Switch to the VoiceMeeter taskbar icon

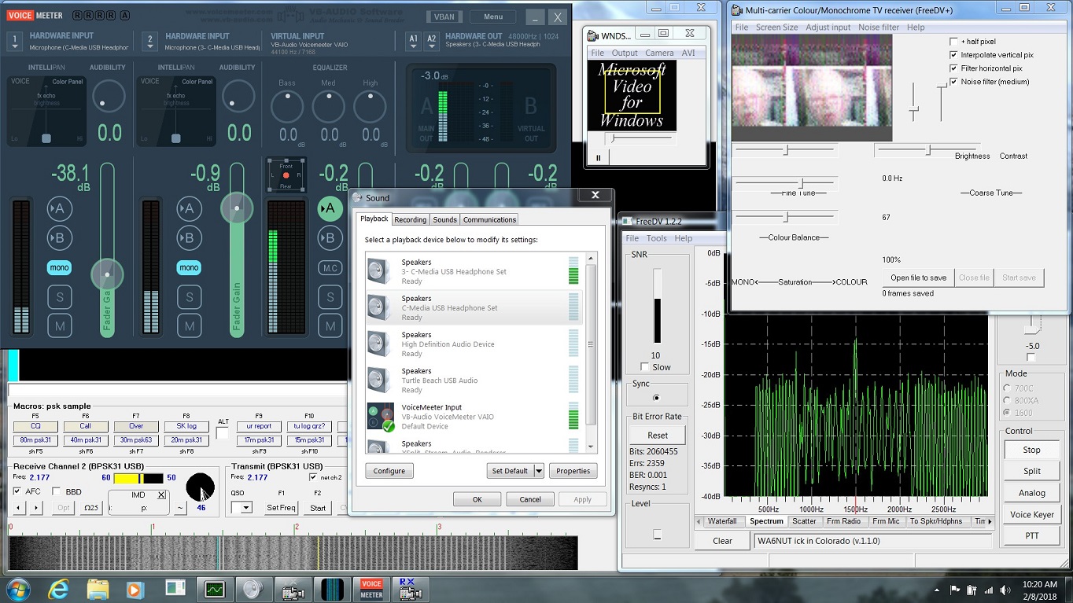click(371, 589)
